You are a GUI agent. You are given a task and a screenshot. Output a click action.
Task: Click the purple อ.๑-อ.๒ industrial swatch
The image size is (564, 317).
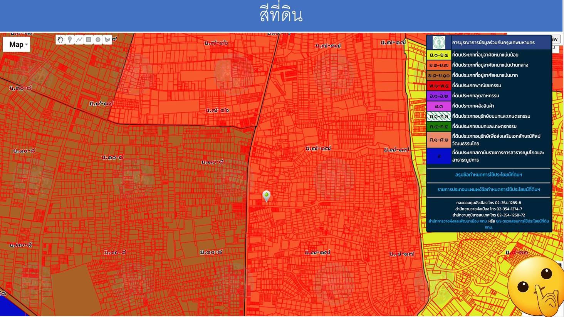[439, 96]
